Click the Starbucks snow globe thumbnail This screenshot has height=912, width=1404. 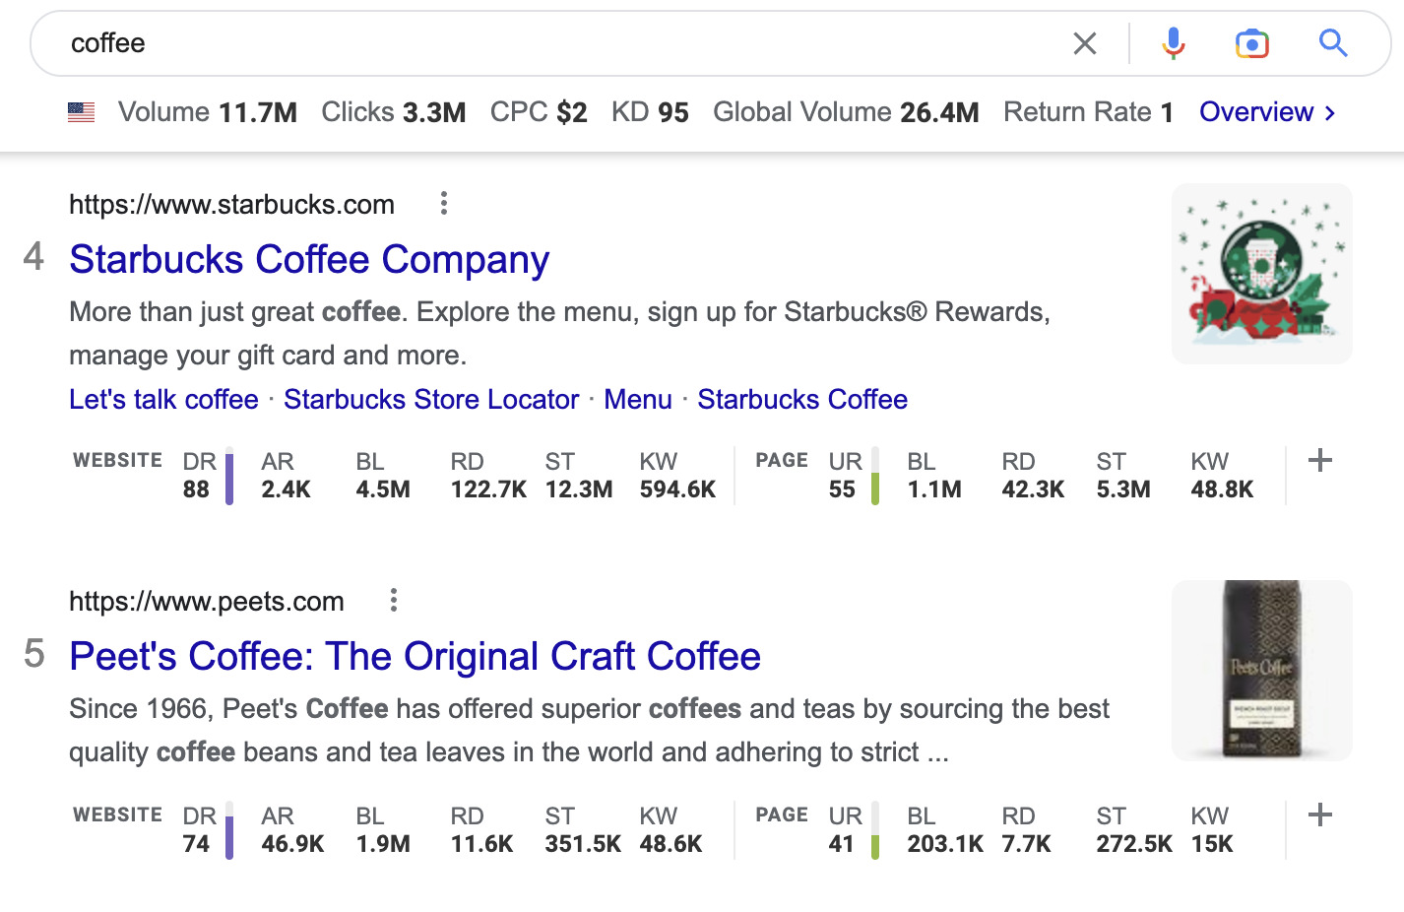(1261, 273)
